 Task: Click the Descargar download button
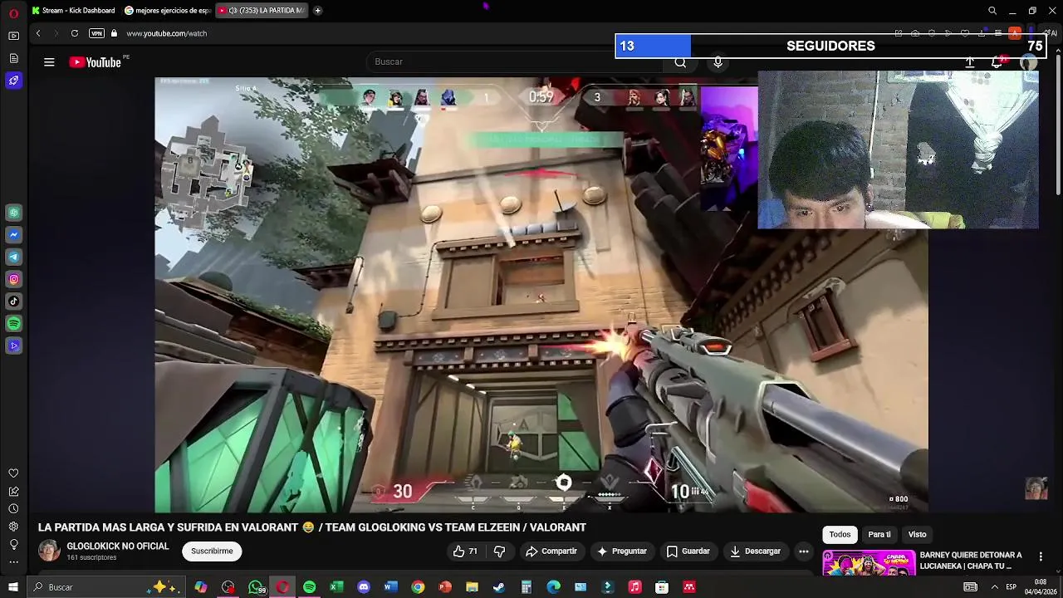756,551
